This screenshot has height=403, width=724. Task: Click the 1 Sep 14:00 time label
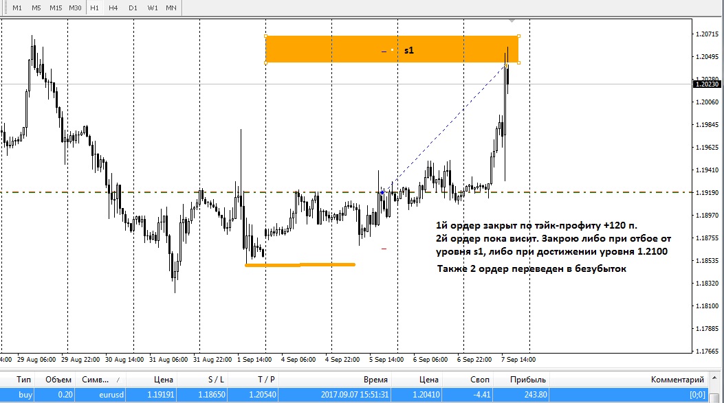coord(254,360)
